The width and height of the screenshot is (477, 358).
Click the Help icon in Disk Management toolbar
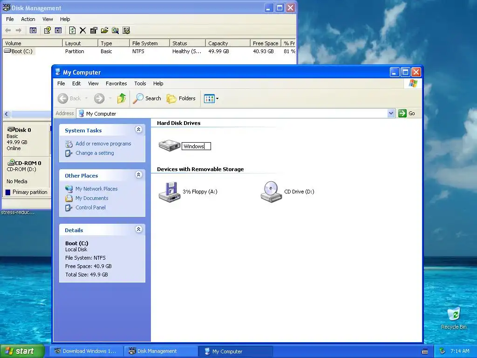[47, 30]
